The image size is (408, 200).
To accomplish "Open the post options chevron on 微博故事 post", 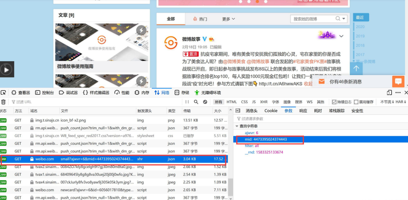I will 341,36.
